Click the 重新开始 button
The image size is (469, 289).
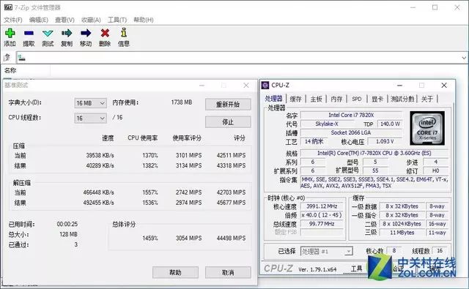tap(228, 104)
